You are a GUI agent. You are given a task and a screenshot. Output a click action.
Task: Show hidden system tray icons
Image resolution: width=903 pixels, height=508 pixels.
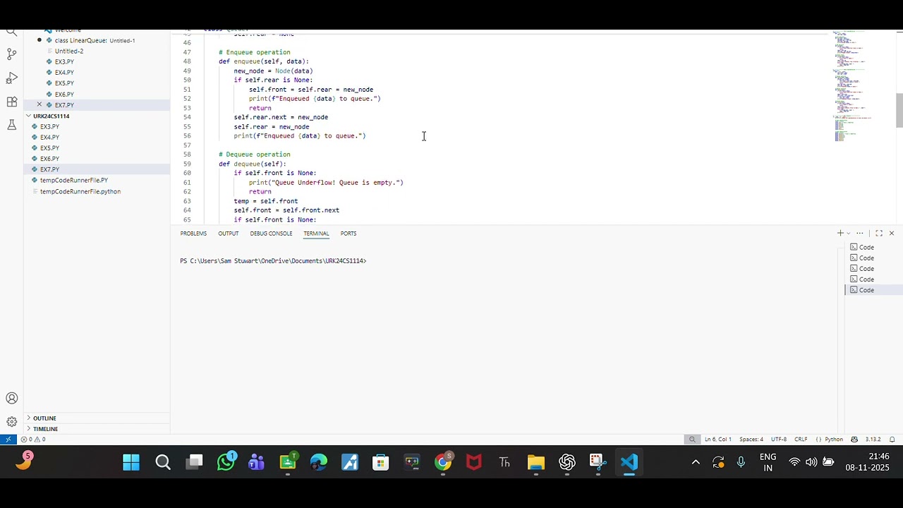point(696,463)
